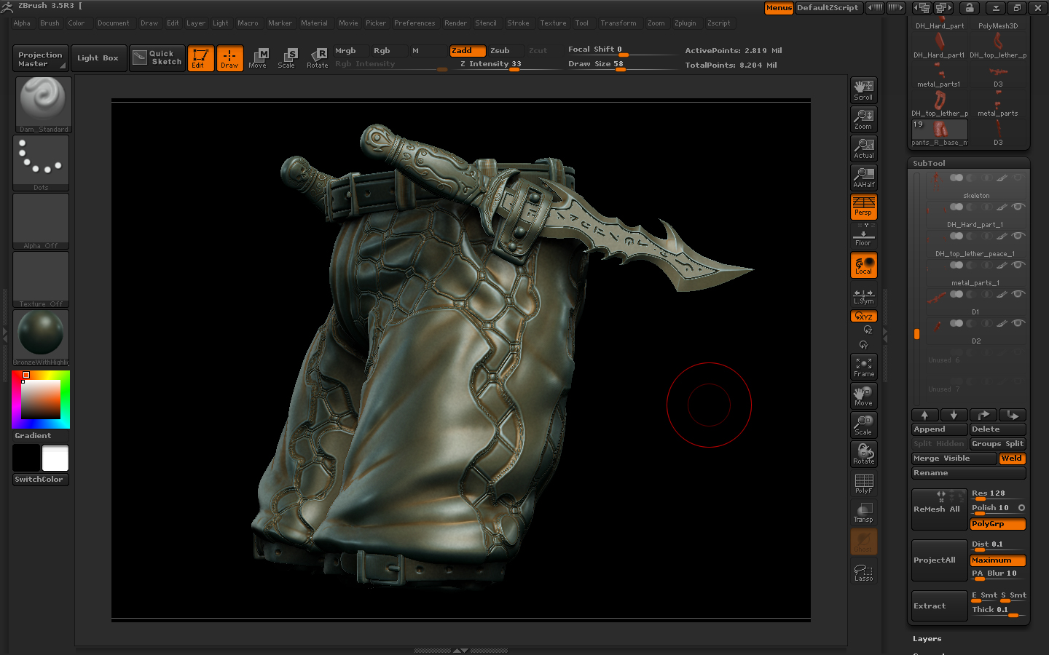Toggle L.Sym symmetry option
This screenshot has width=1049, height=655.
pos(863,295)
